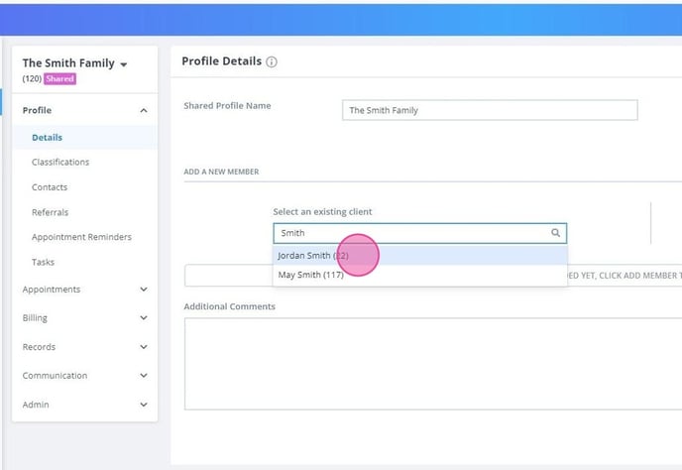Open Referrals in the sidebar

pos(50,212)
